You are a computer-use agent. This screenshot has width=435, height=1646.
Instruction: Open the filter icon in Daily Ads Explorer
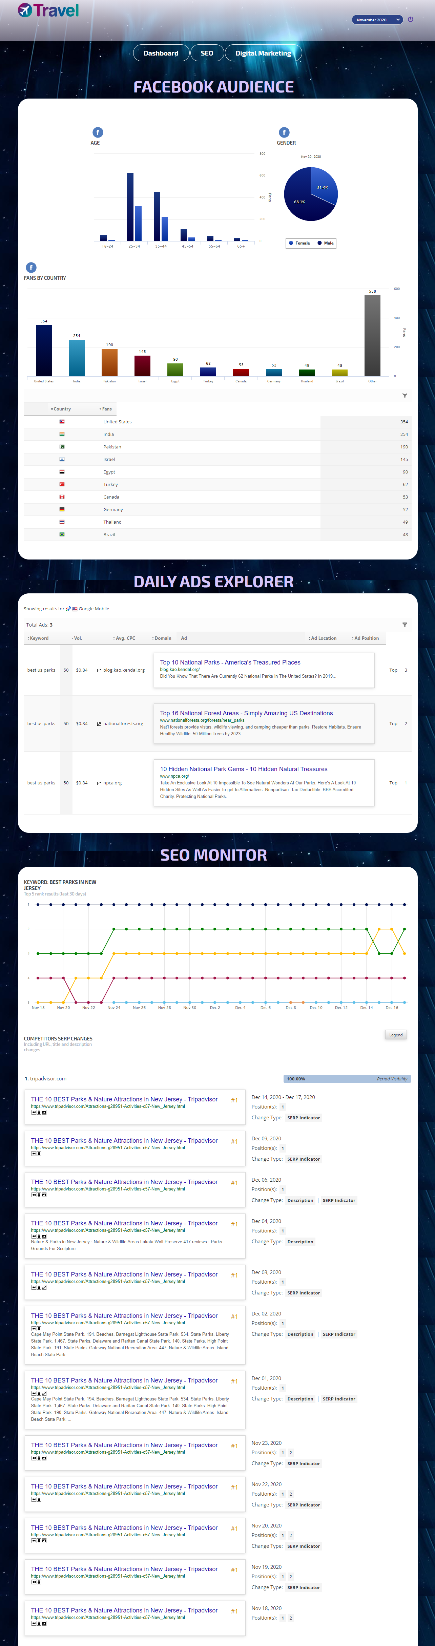click(404, 624)
